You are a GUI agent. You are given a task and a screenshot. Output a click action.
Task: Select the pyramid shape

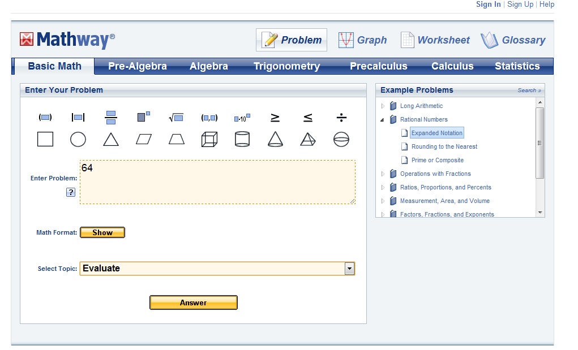point(308,140)
